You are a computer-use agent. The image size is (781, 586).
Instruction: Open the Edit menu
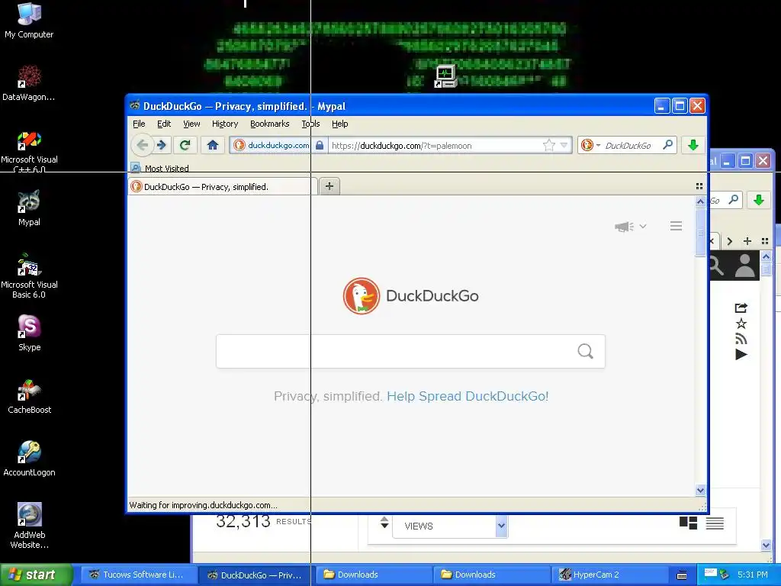point(164,124)
